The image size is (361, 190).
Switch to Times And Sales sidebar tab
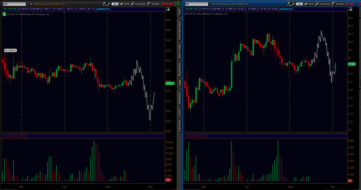(x=179, y=31)
